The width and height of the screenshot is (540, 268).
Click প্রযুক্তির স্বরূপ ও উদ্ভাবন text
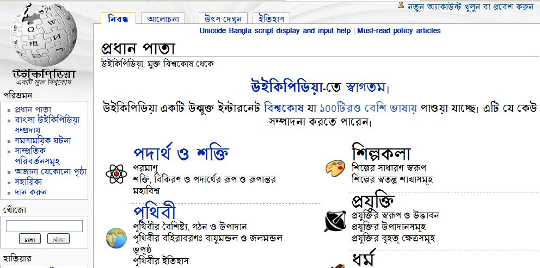coord(395,216)
